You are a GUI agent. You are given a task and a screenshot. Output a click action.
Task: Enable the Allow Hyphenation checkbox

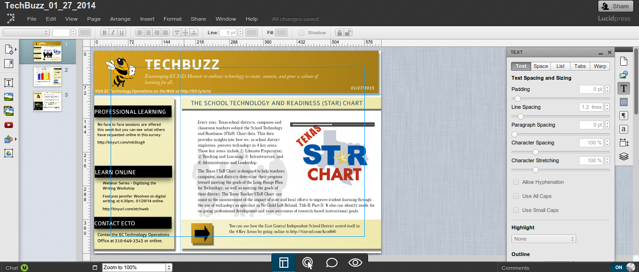coord(516,182)
